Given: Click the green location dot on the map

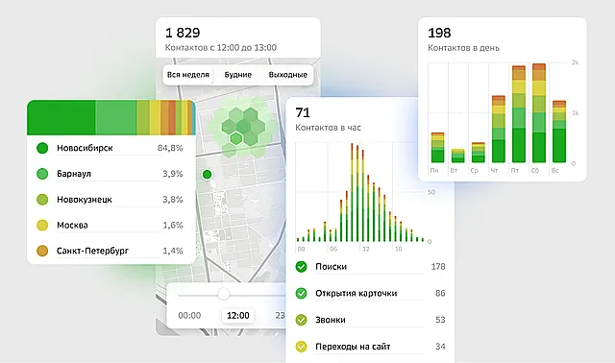Looking at the screenshot, I should [x=208, y=175].
